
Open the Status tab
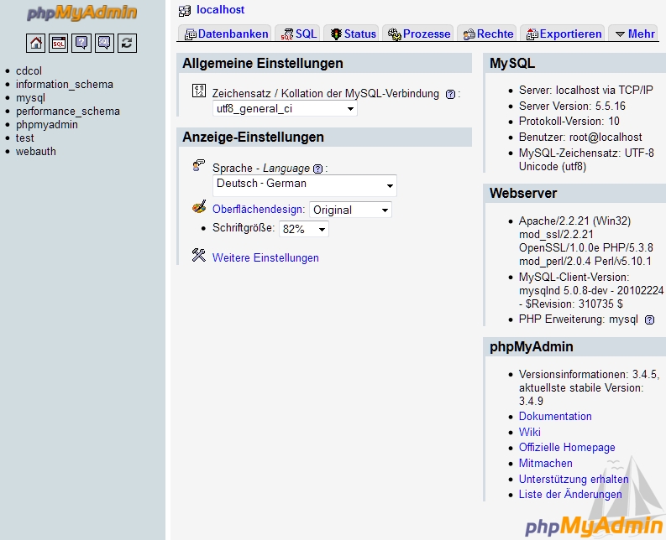[352, 34]
